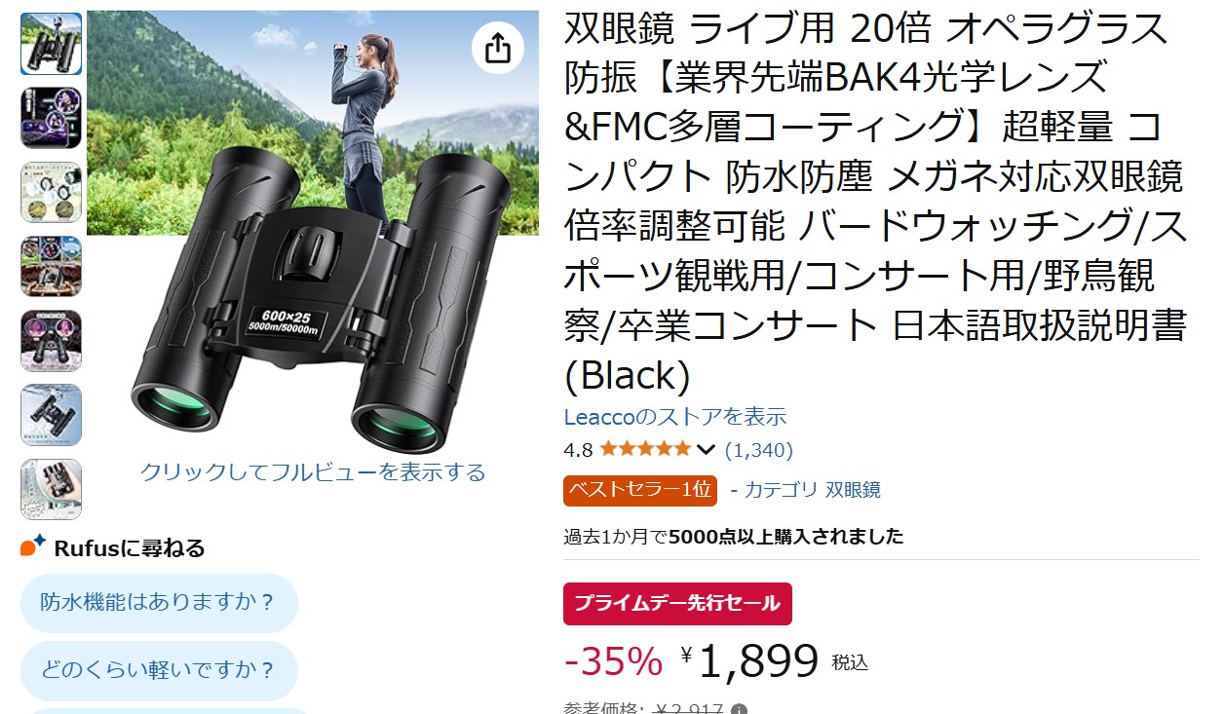Select the first binoculars thumbnail
The width and height of the screenshot is (1224, 714).
52,44
